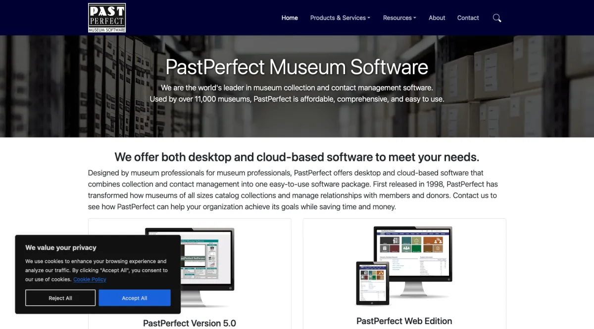The width and height of the screenshot is (594, 329).
Task: Open the search magnifier icon
Action: (x=497, y=18)
